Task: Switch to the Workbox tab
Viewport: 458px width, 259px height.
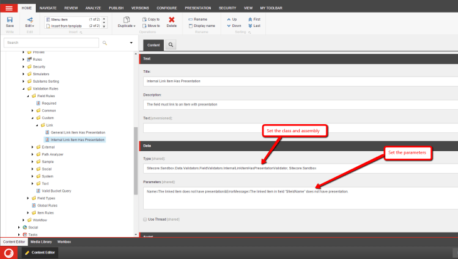Action: point(64,242)
